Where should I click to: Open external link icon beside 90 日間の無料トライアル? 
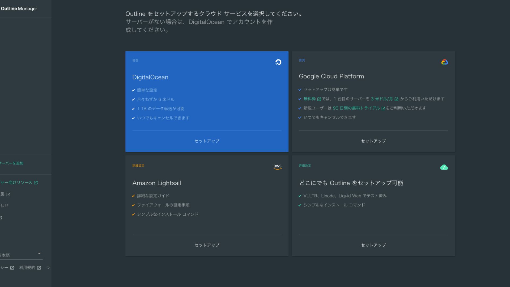coord(383,108)
